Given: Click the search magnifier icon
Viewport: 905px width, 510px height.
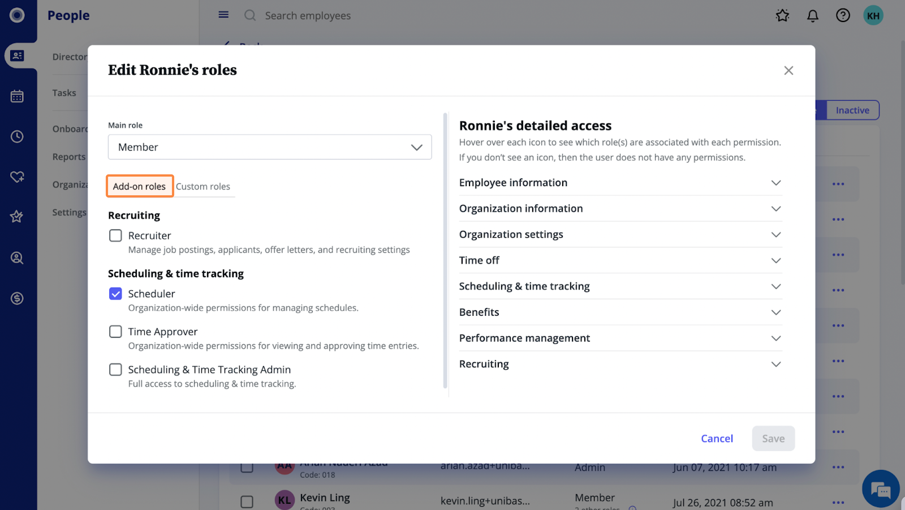Looking at the screenshot, I should tap(250, 15).
